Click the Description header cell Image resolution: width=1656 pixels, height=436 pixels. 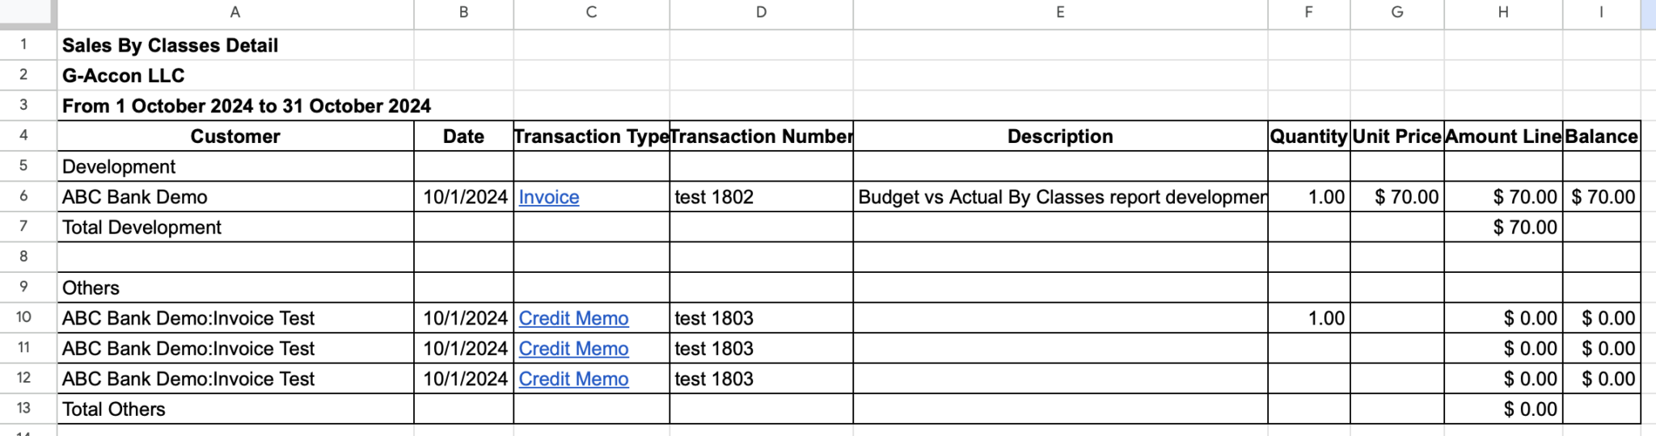pos(1059,136)
